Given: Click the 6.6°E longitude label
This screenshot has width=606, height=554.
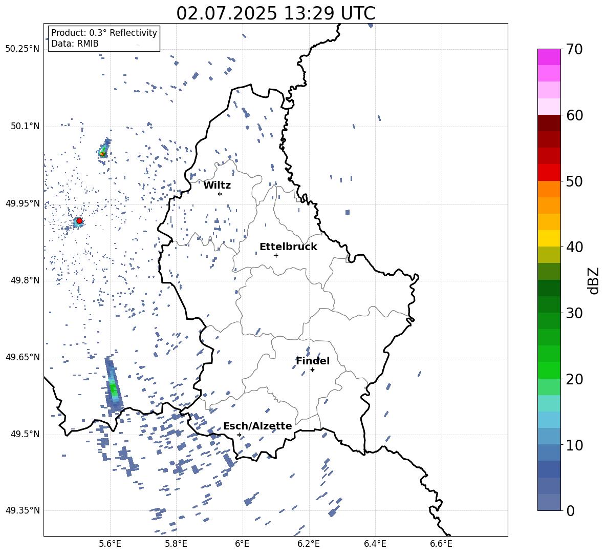Looking at the screenshot, I should [x=441, y=544].
